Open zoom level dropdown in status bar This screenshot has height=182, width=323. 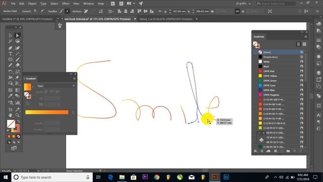[15, 171]
